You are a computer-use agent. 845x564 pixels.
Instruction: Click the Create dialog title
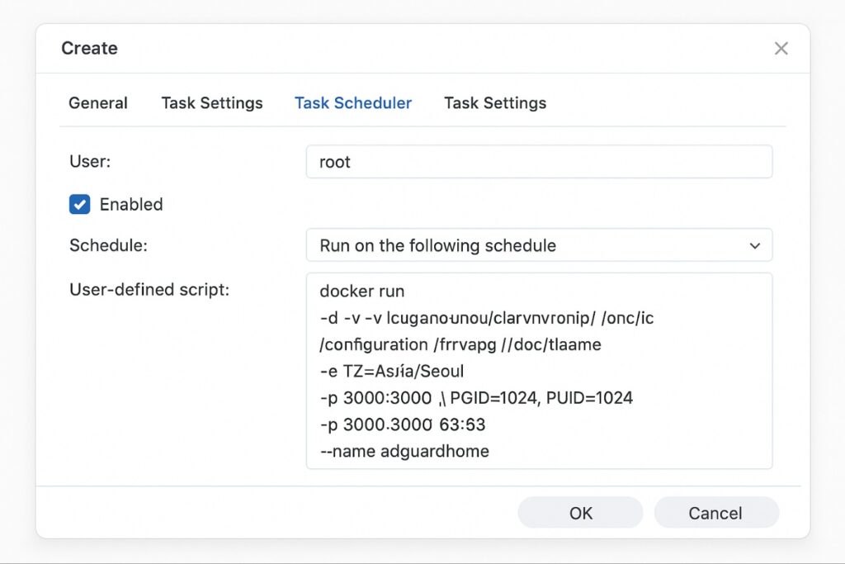[88, 48]
